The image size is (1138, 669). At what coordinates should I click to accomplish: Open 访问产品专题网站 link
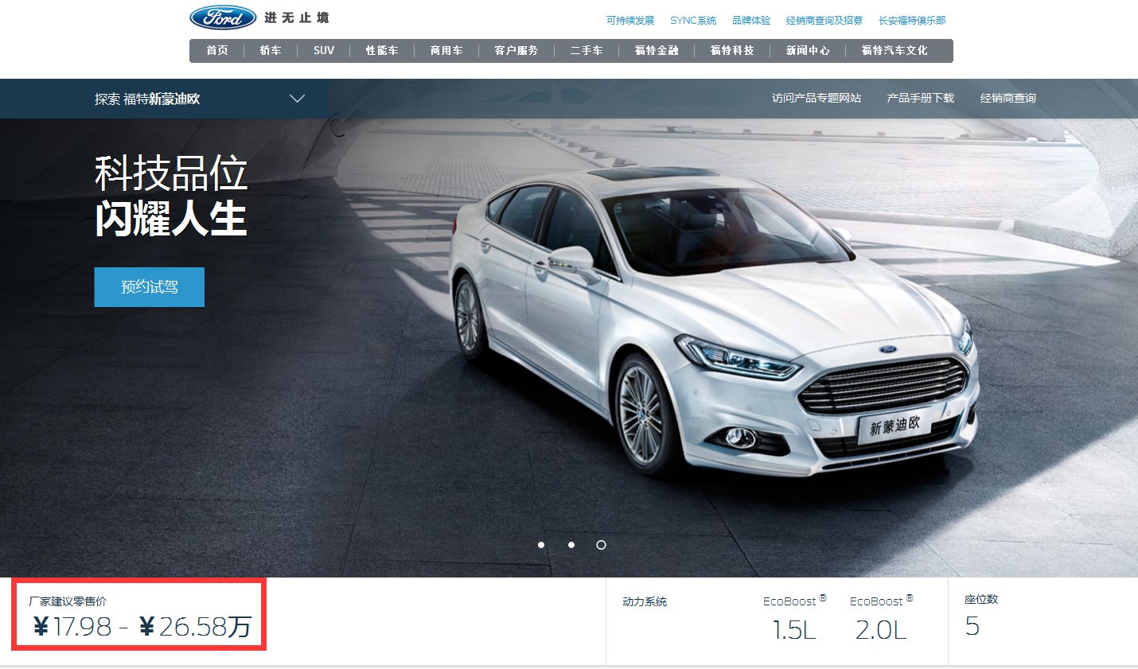tap(816, 99)
